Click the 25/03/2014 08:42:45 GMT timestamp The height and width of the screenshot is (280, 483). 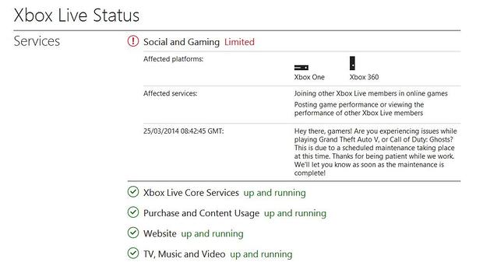184,131
